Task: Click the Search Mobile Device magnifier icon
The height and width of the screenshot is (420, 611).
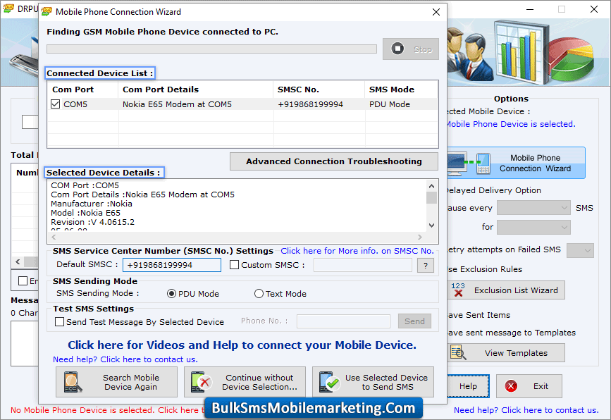Action: [x=73, y=382]
